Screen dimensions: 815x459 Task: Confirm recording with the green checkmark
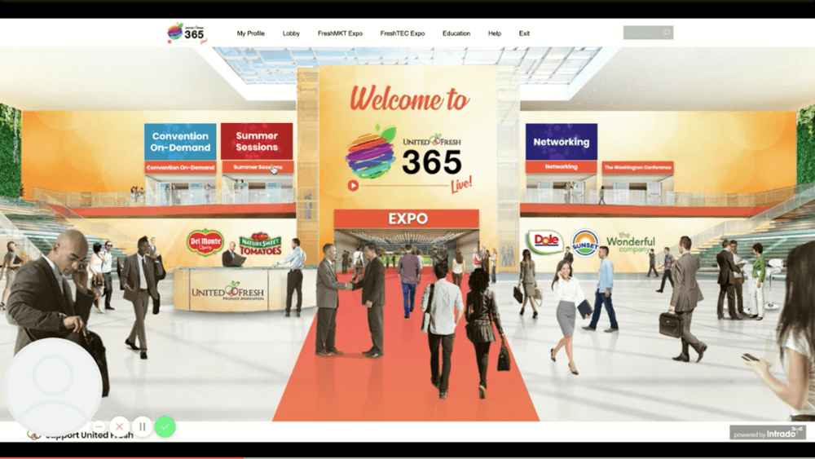point(165,426)
